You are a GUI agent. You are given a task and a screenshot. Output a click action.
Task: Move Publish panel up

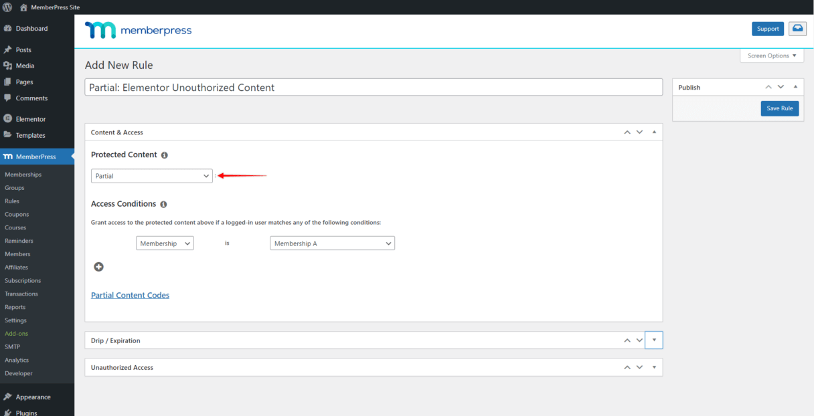768,87
